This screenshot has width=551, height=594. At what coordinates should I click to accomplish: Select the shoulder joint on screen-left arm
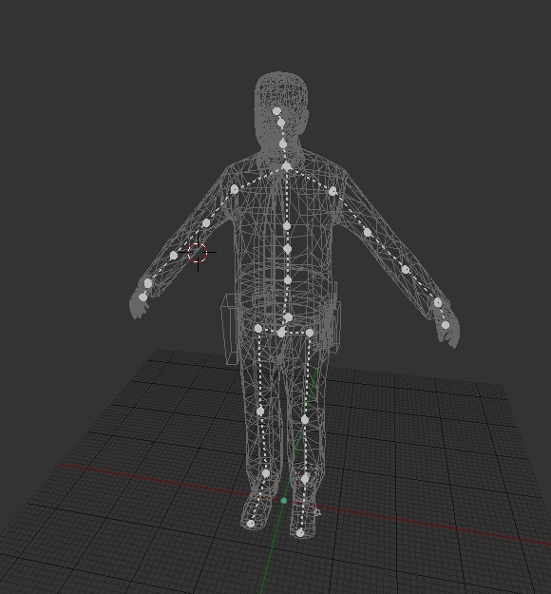click(x=235, y=189)
